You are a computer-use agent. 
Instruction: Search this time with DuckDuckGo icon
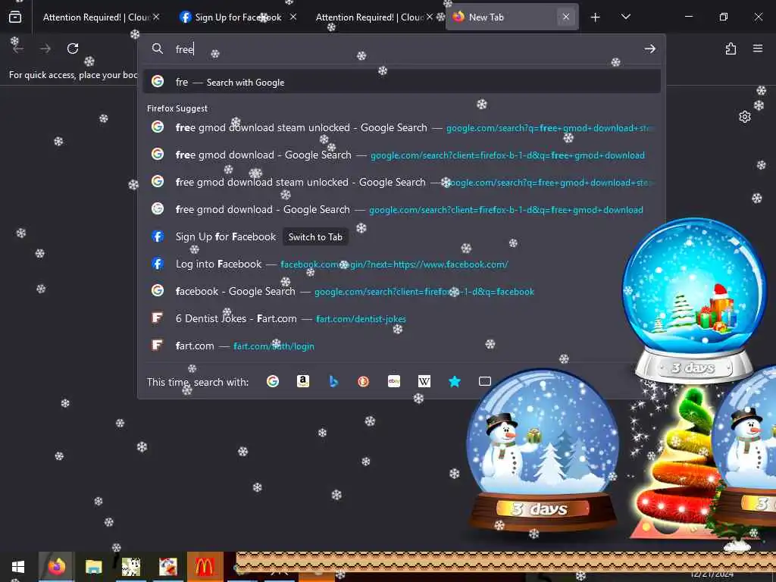363,381
